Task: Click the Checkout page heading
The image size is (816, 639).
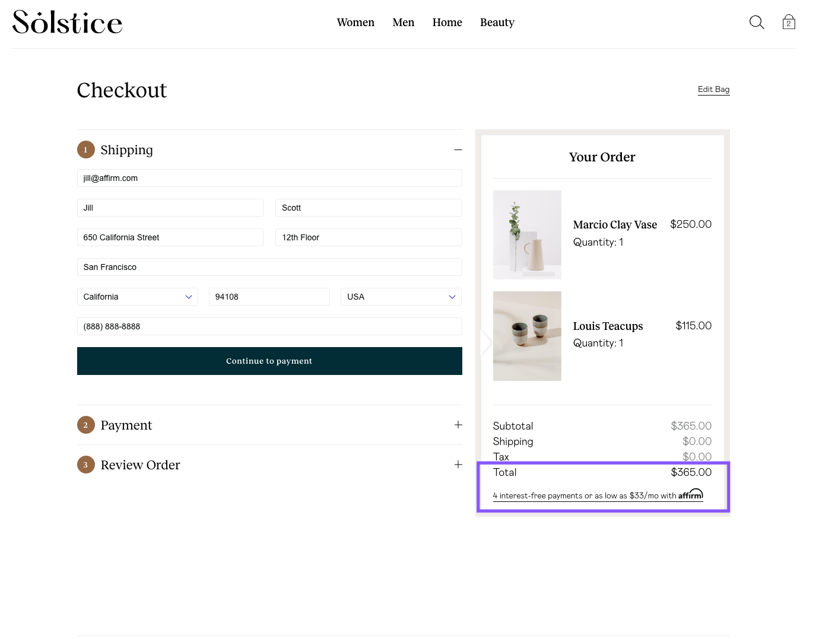Action: tap(122, 90)
